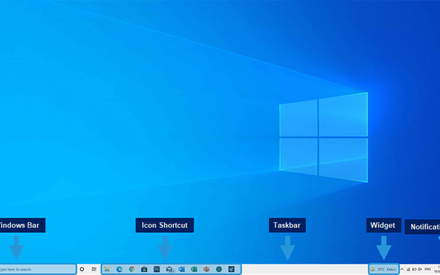Screen dimensions: 440x275
Task: Open the network signal tray icon
Action: 408,269
